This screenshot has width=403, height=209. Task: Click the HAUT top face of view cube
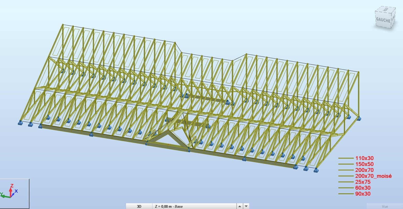click(385, 10)
